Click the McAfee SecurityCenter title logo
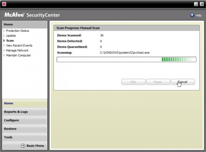This screenshot has width=206, height=152. [32, 15]
